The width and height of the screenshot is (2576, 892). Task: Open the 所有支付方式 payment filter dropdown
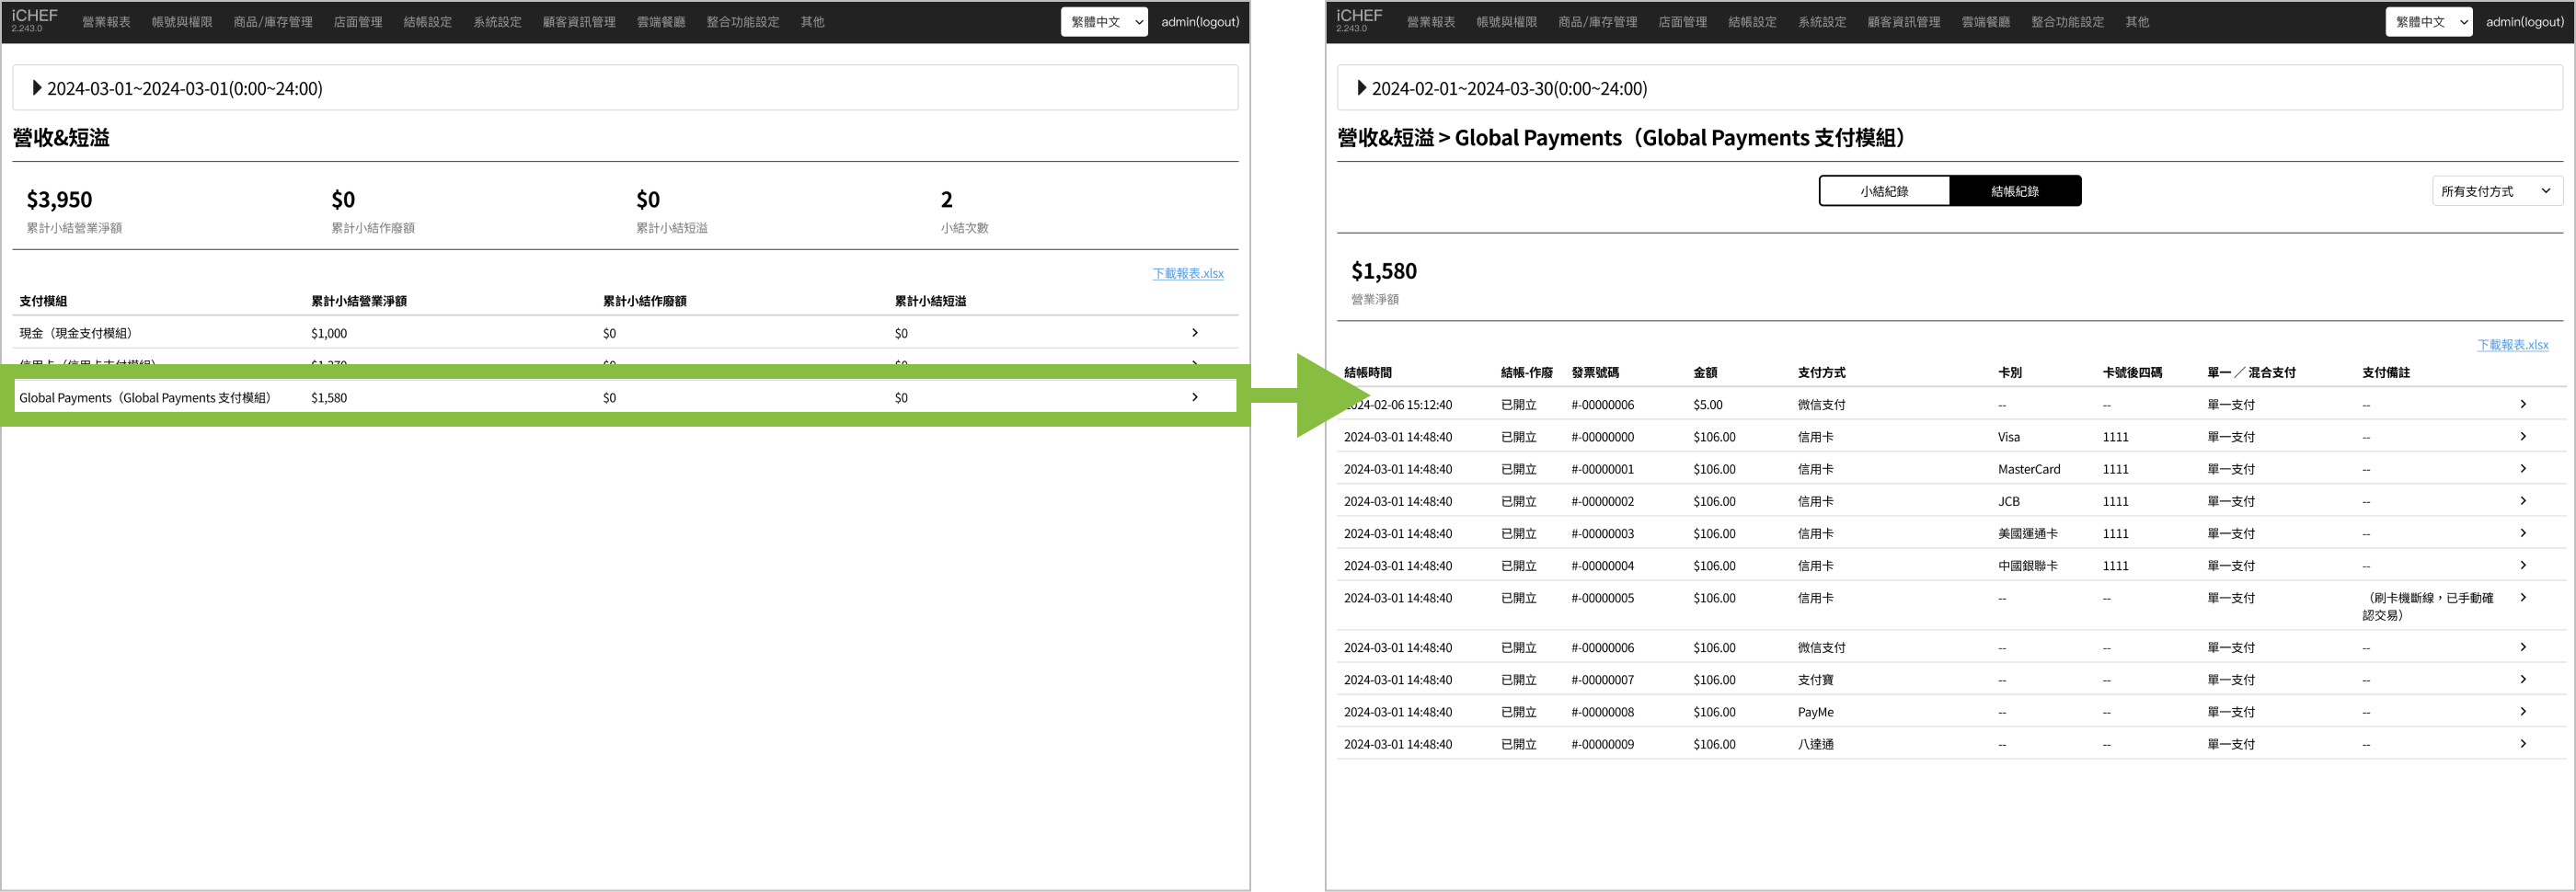2495,191
